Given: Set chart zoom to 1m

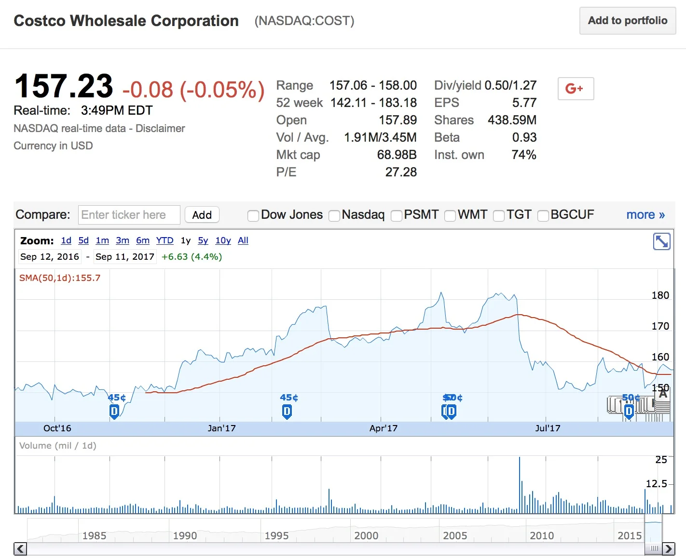Looking at the screenshot, I should pyautogui.click(x=102, y=240).
